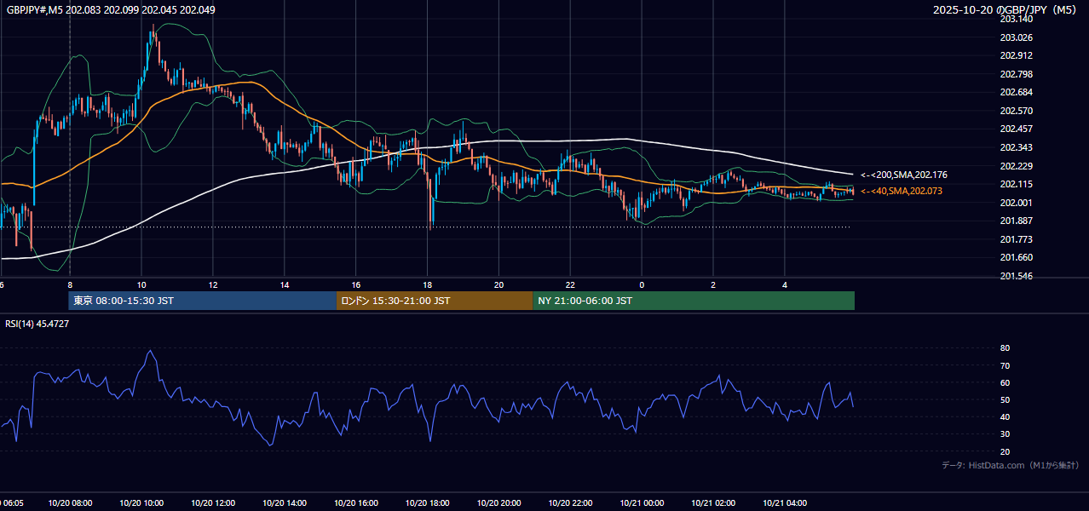The image size is (1089, 511).
Task: Click price axis value 202.115
Action: click(x=1016, y=184)
